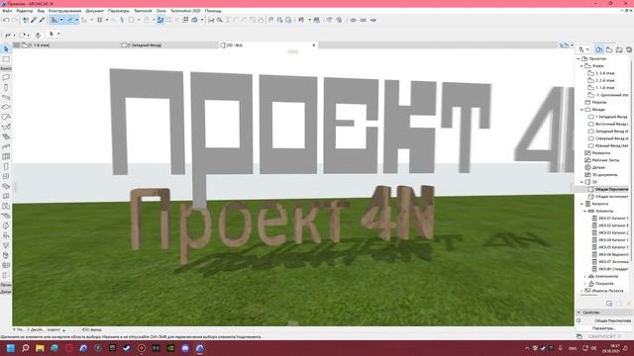Click the eye show/hide icon in toolbar
Image resolution: width=634 pixels, height=356 pixels.
(353, 20)
